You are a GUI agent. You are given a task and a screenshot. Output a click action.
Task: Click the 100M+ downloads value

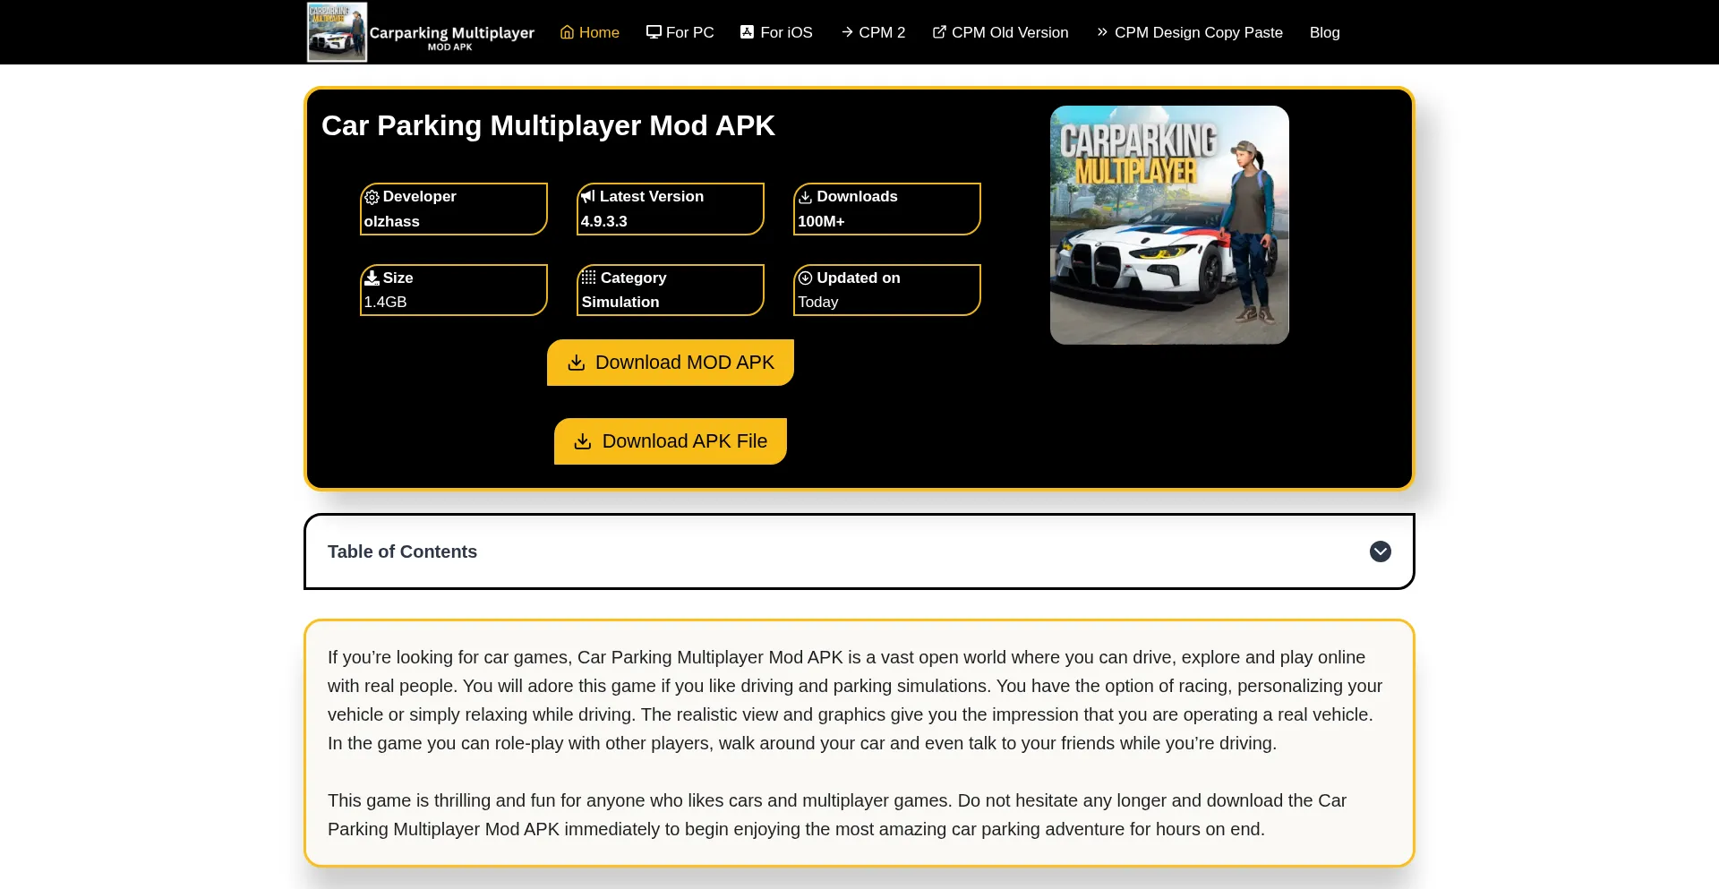[x=821, y=221]
